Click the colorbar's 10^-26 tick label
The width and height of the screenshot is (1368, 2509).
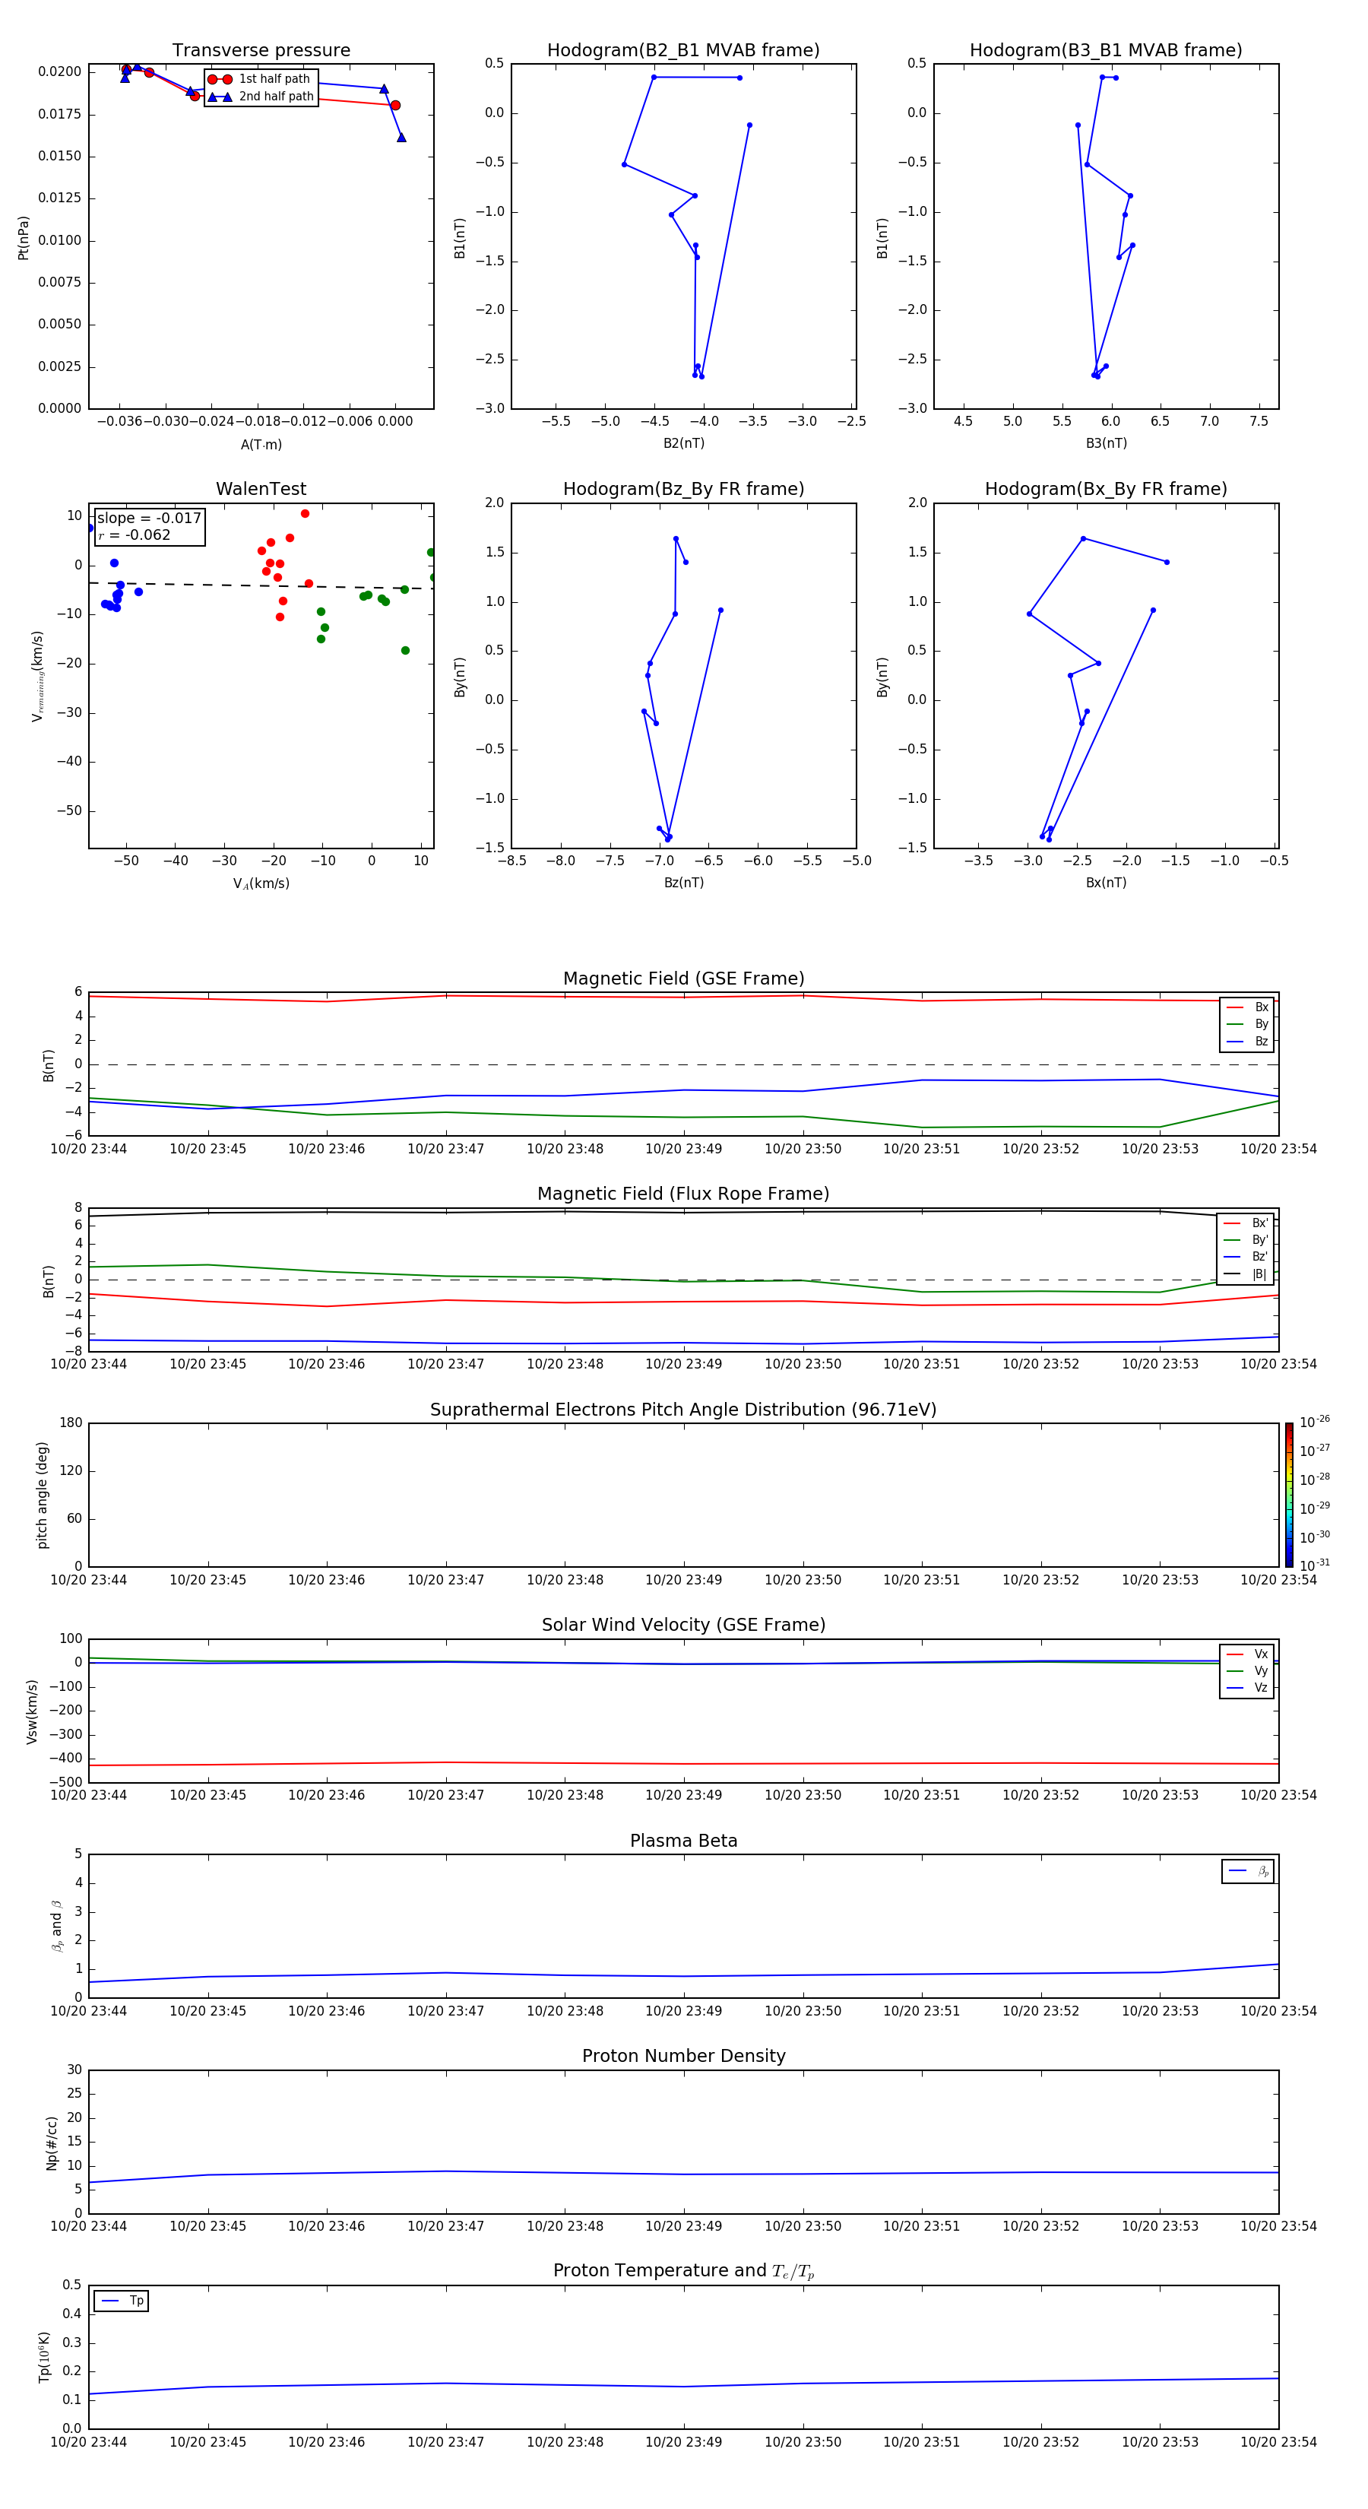tap(1315, 1422)
